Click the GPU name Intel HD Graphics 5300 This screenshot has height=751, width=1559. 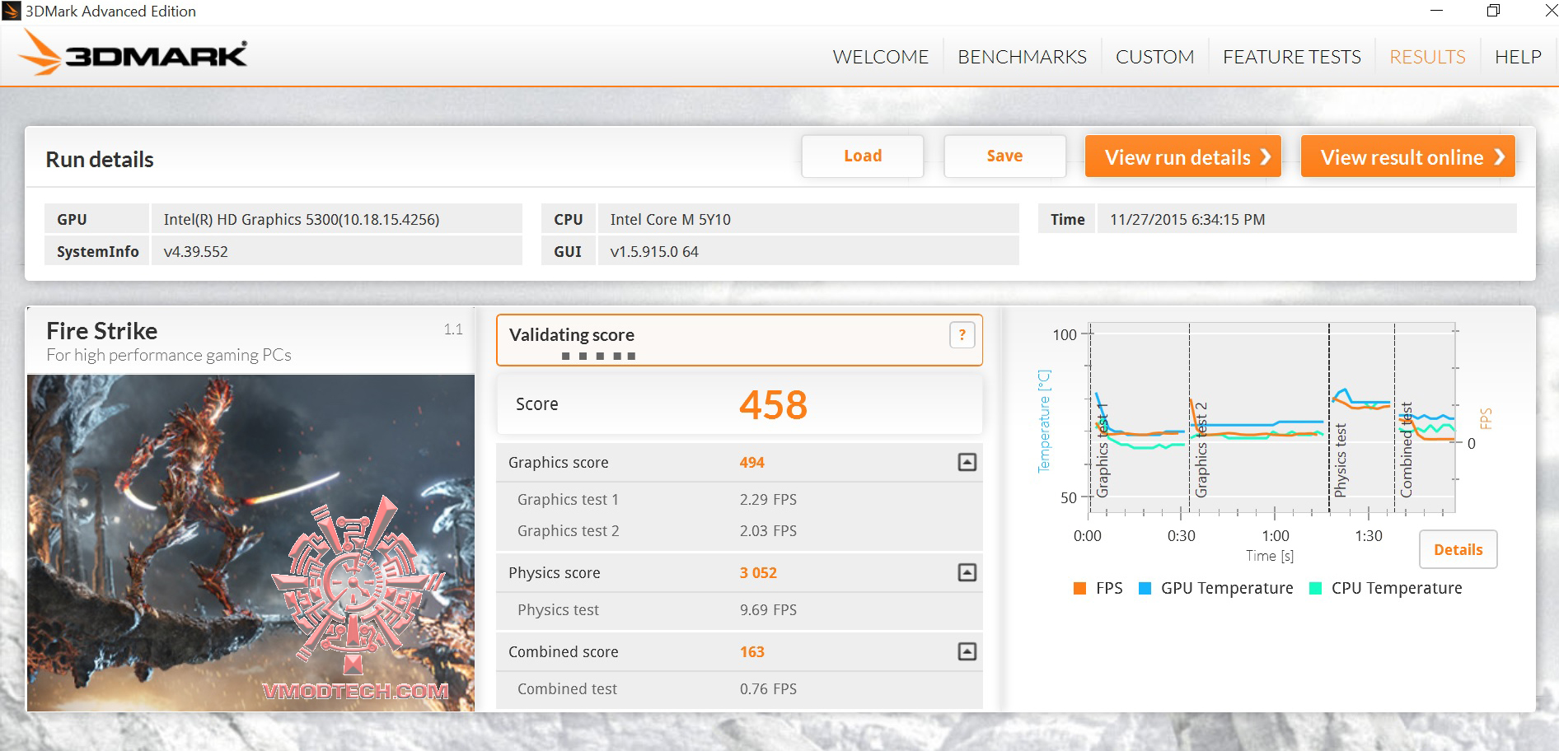click(302, 220)
